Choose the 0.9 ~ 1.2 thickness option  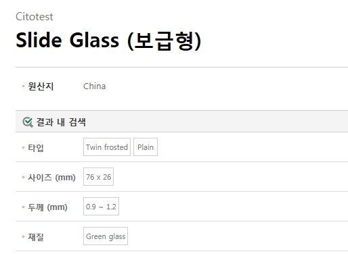point(101,207)
